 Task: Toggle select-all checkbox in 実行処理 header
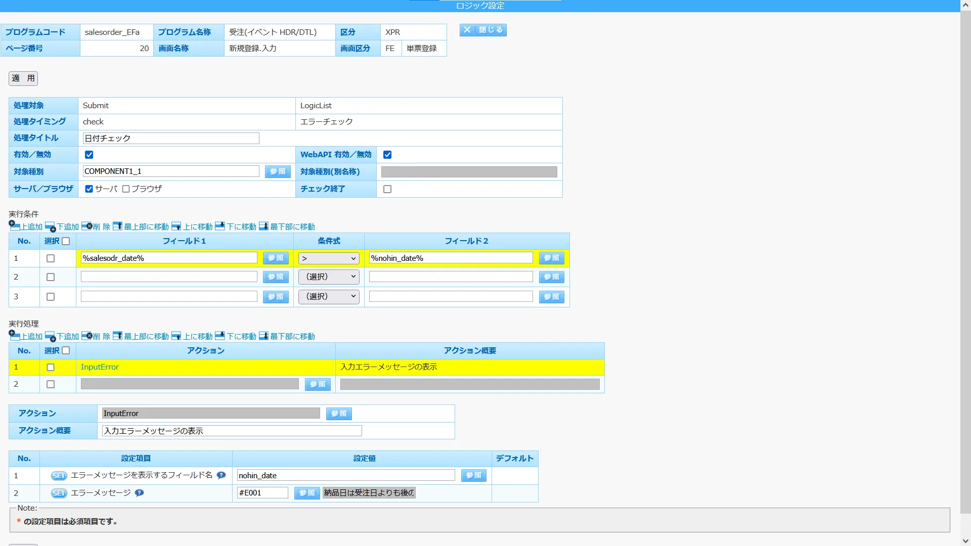tap(66, 350)
